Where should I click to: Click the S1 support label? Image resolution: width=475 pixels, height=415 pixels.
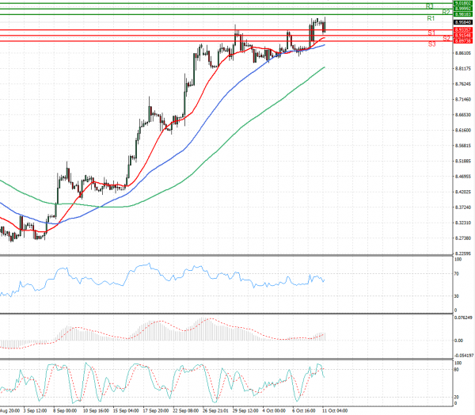[431, 32]
